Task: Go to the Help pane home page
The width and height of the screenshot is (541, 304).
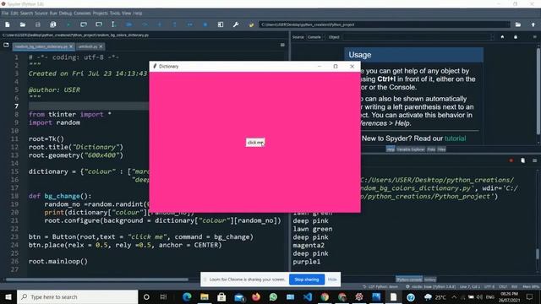Action: (x=502, y=37)
